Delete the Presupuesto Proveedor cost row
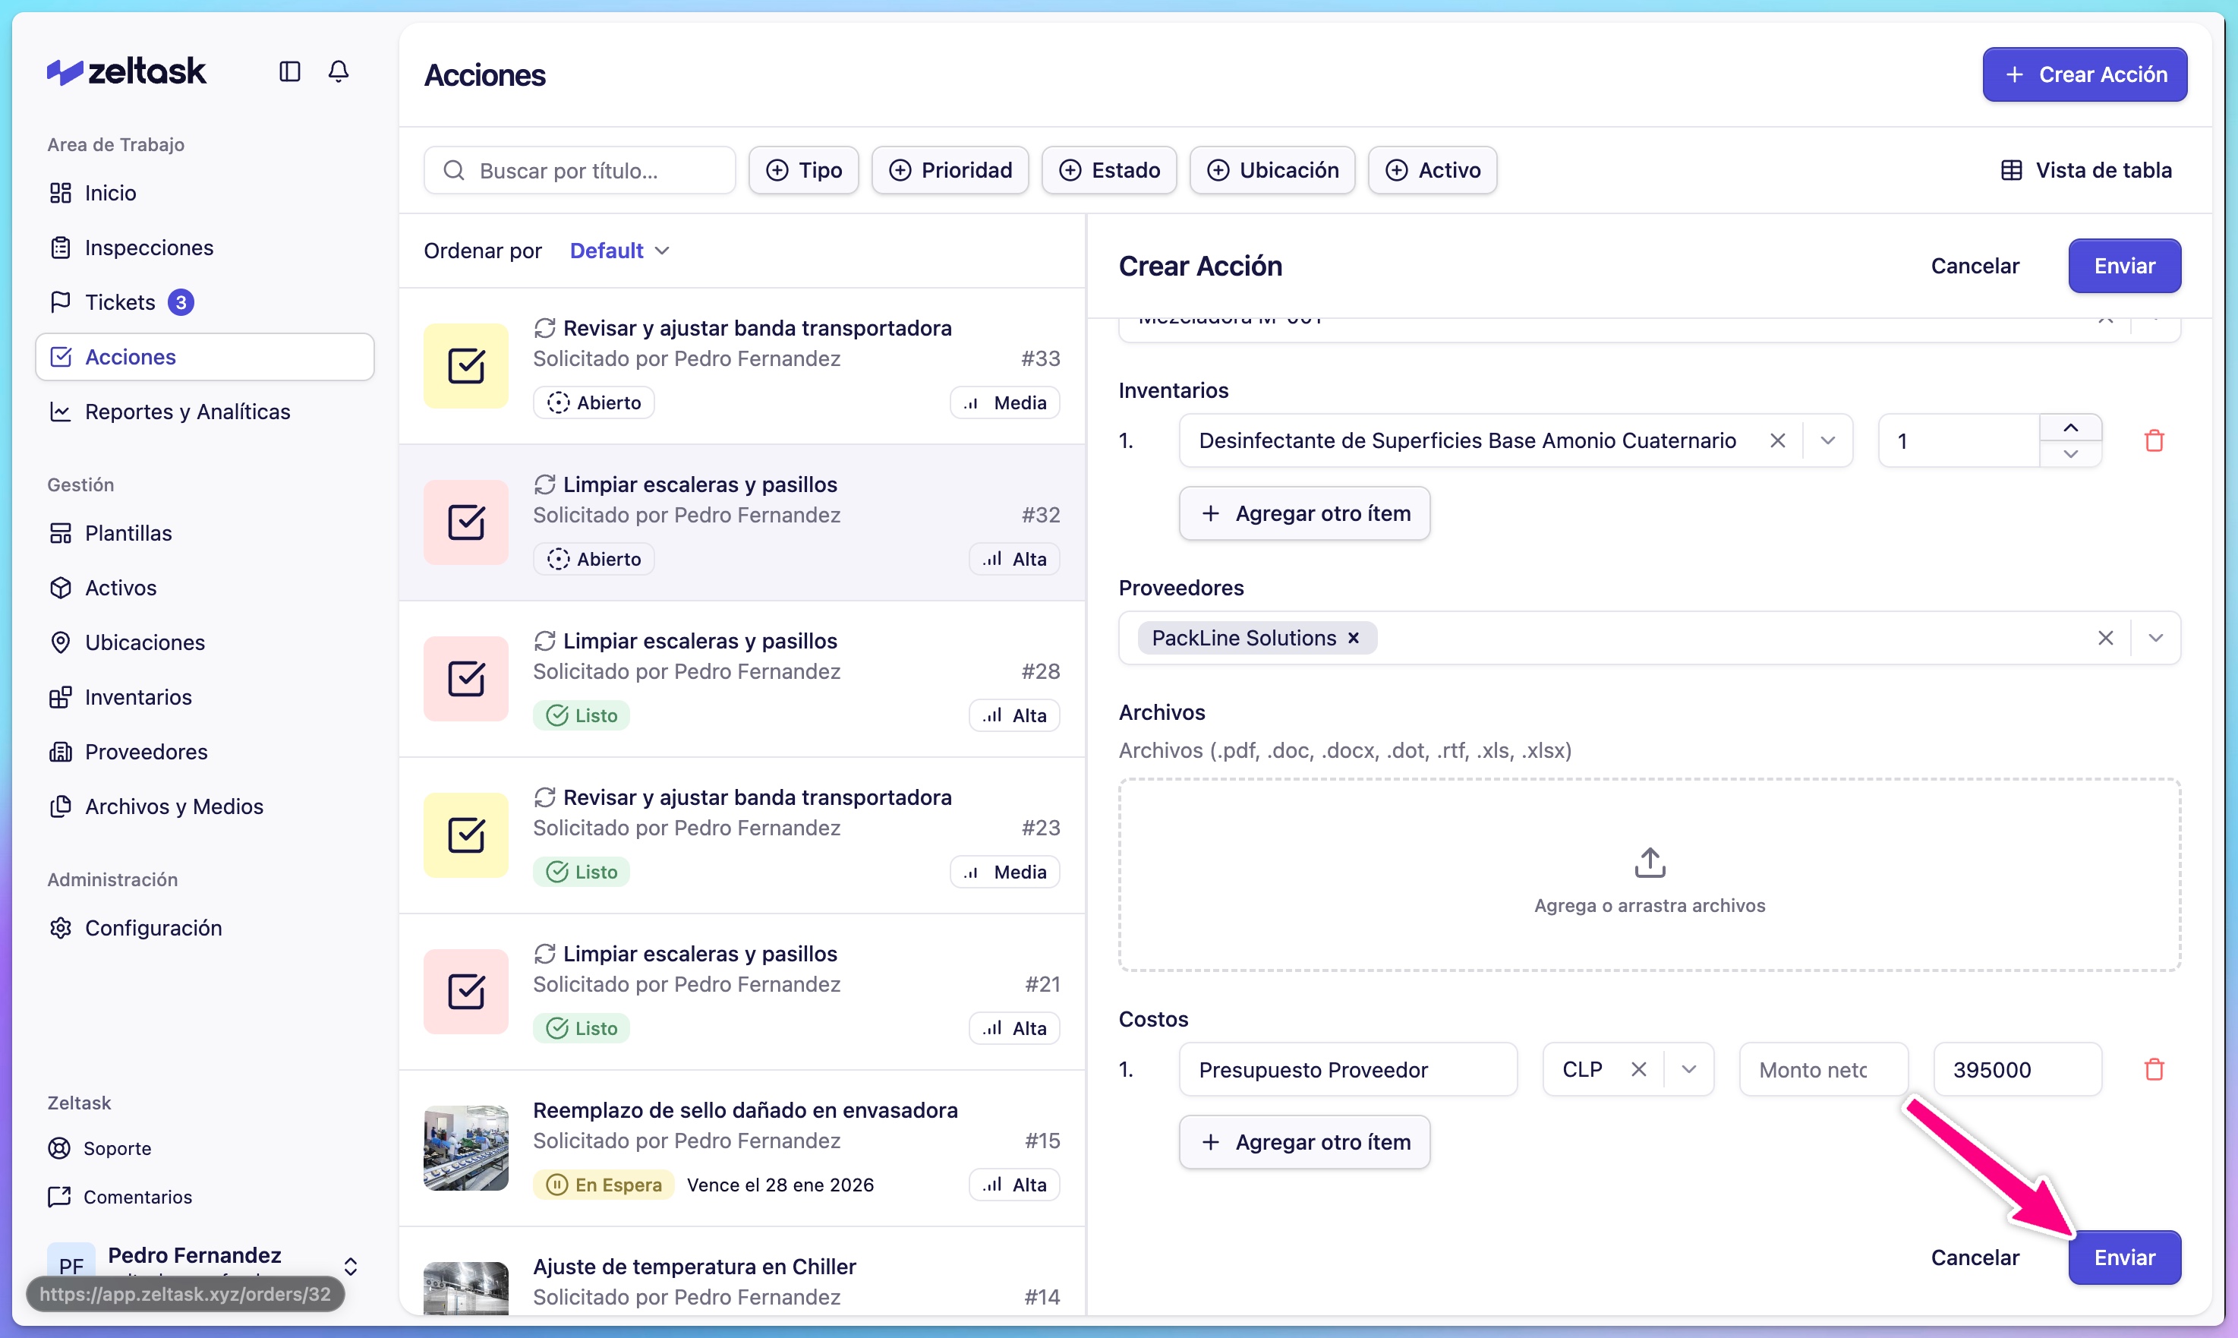 [x=2154, y=1069]
